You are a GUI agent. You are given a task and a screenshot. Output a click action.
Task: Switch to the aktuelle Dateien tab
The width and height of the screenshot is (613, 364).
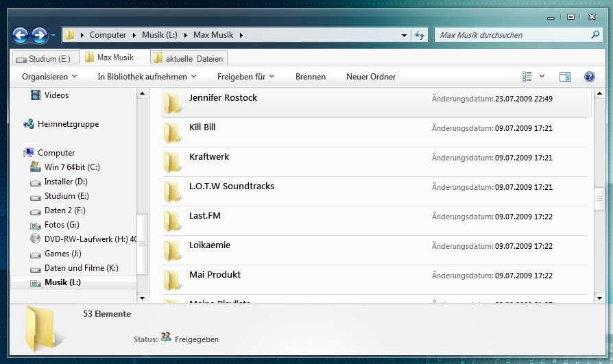[x=189, y=59]
